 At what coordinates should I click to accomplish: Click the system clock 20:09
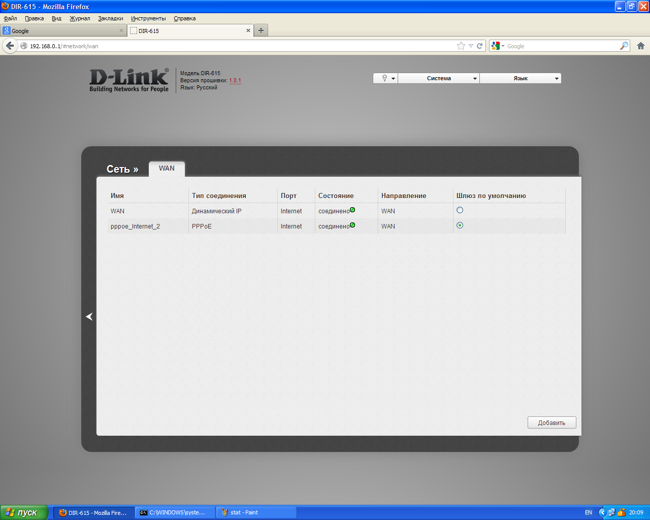(x=636, y=512)
